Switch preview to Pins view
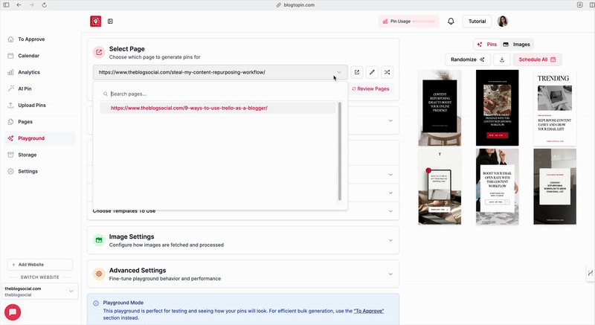The image size is (595, 325). 487,45
